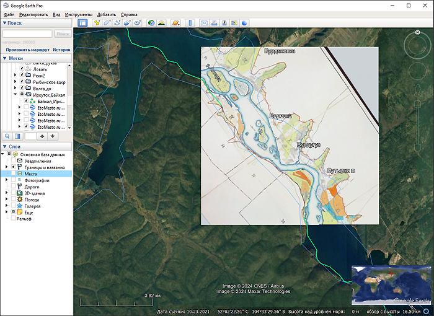Click the Print toolbar icon
Image resolution: width=434 pixels, height=316 pixels.
point(215,23)
